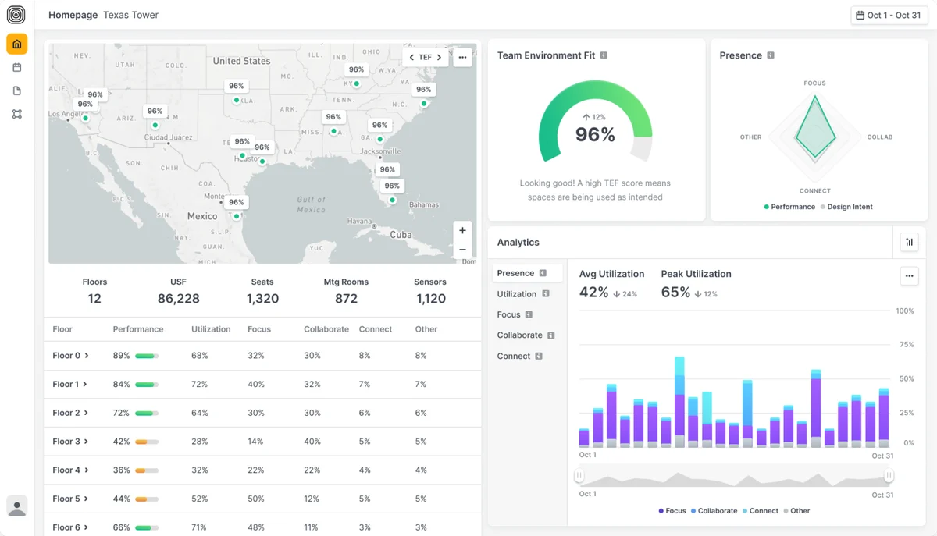Open the map more options menu
This screenshot has width=937, height=536.
coord(462,57)
